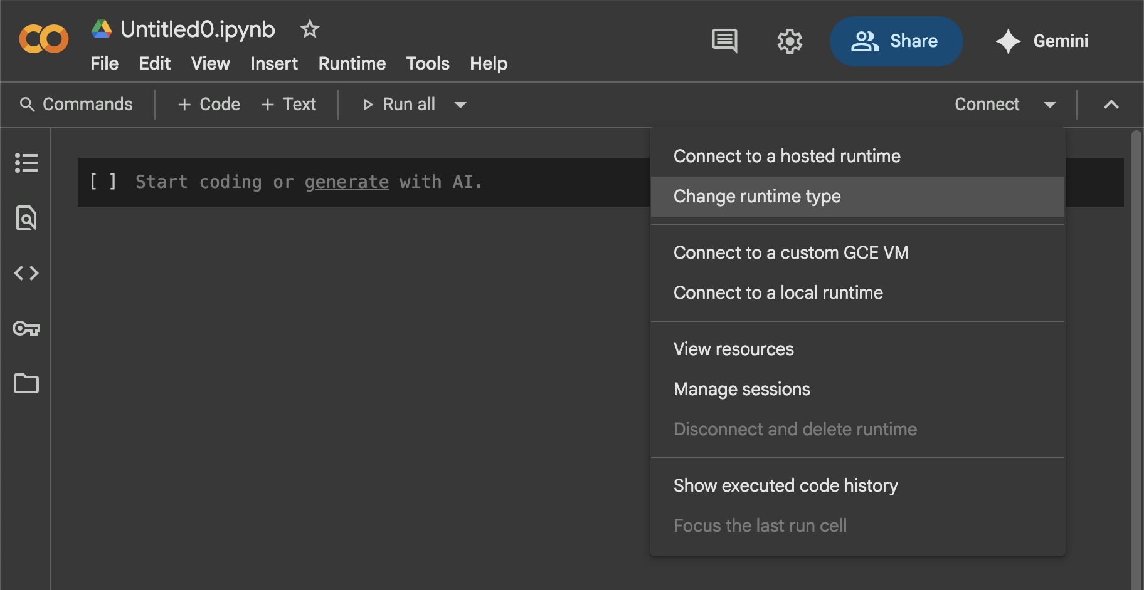This screenshot has width=1144, height=590.
Task: Click the run cell brackets
Action: click(103, 182)
